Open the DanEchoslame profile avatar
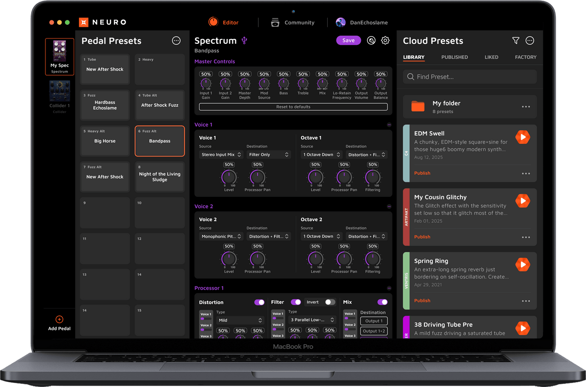 point(341,22)
